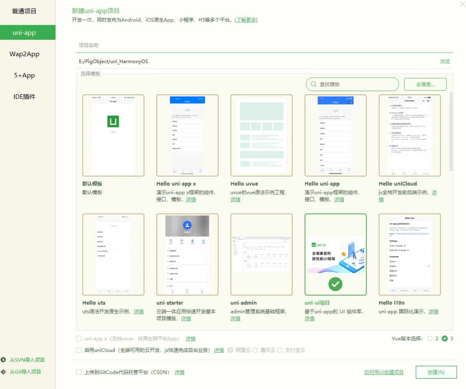Open 详情 link for Hello uvue

tap(235, 199)
